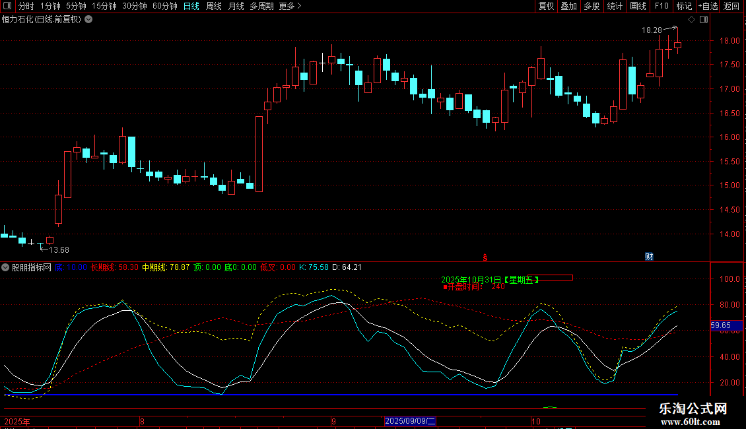Image resolution: width=746 pixels, height=429 pixels.
Task: Toggle 复权 price adjustment
Action: (x=546, y=7)
